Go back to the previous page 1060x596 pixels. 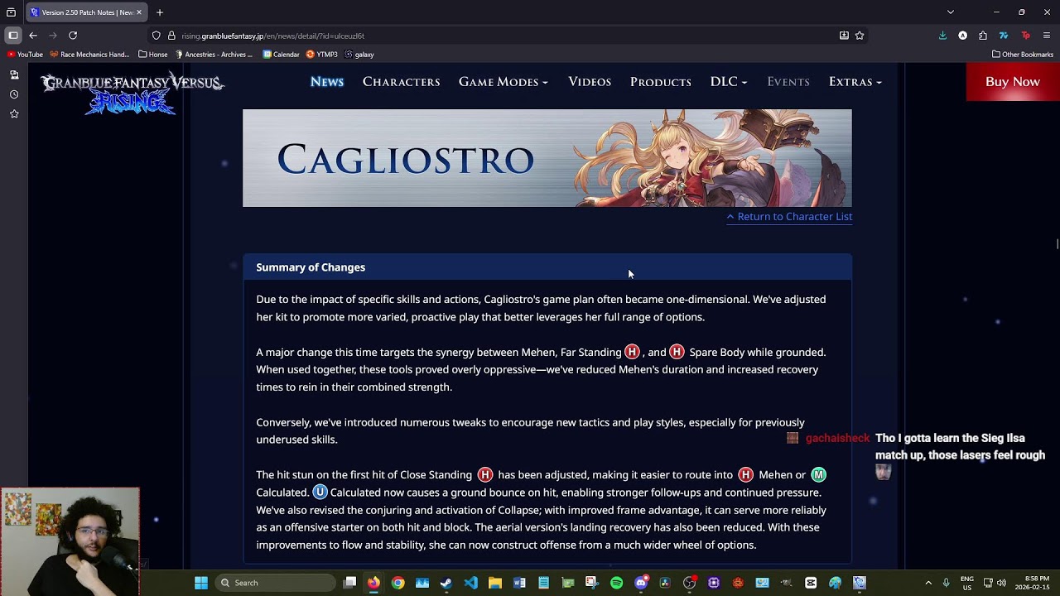point(33,36)
